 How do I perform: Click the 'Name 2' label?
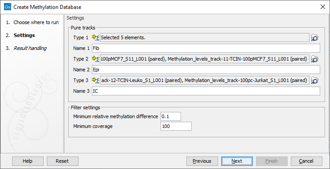81,70
